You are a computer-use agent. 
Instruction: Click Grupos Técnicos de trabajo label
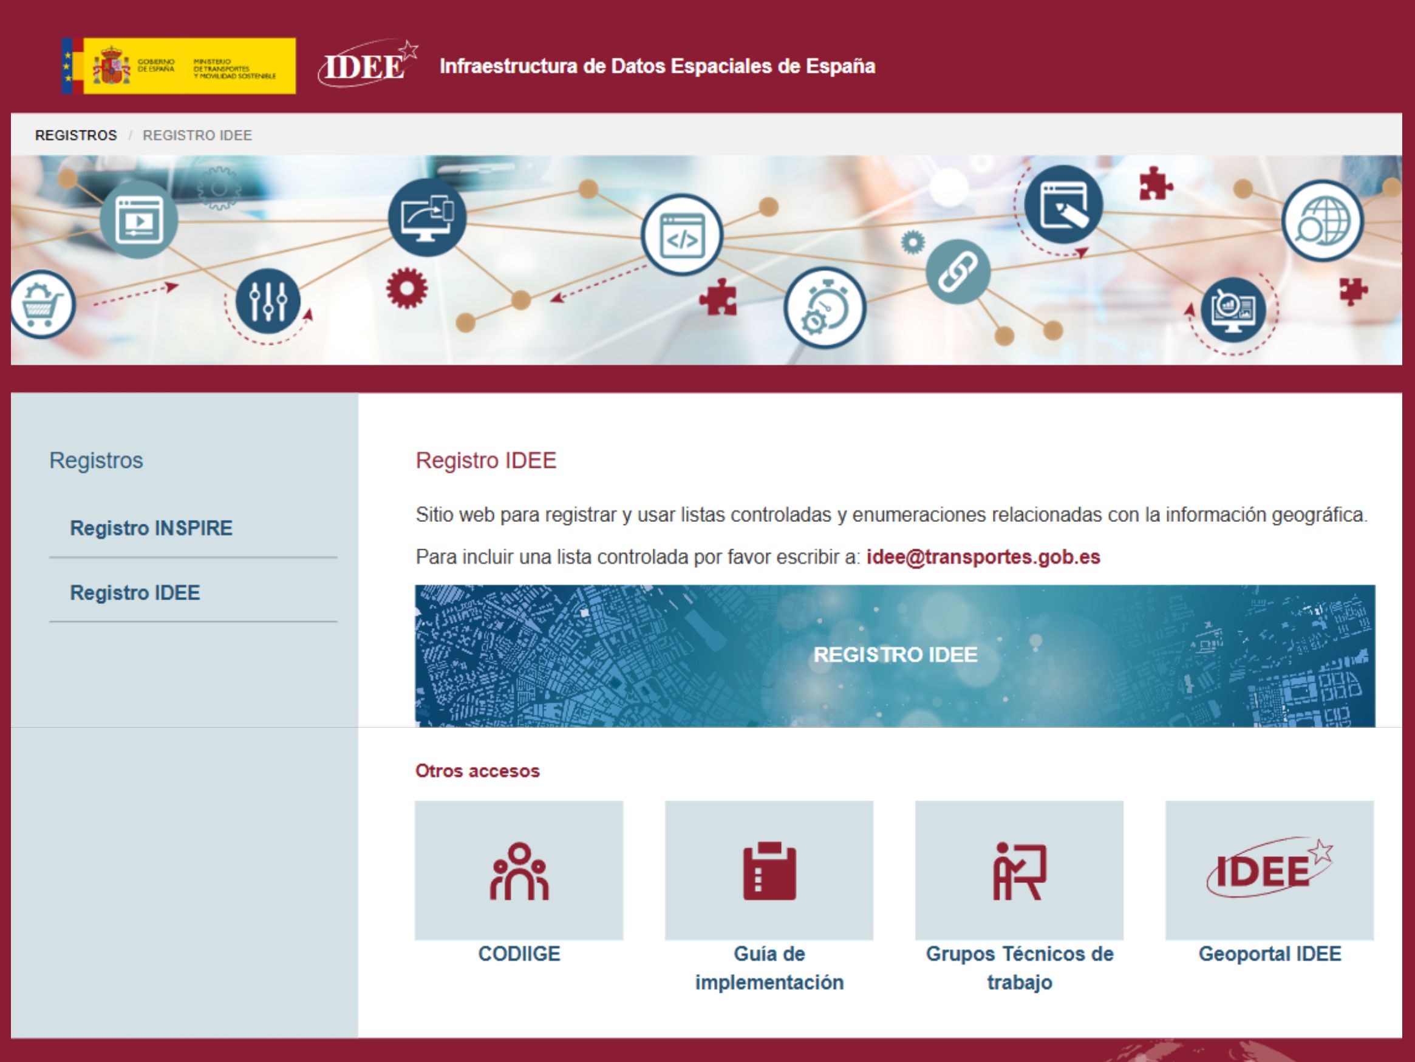(x=1019, y=967)
